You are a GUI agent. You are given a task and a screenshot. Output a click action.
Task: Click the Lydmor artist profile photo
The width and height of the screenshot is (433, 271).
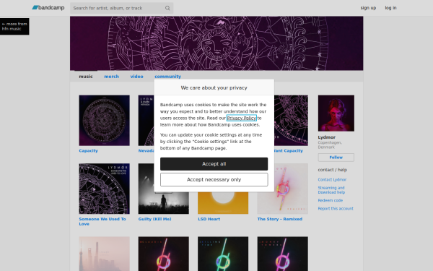pyautogui.click(x=336, y=113)
